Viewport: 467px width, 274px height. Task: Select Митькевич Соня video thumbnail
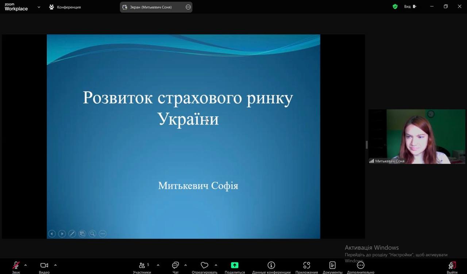[x=417, y=136]
